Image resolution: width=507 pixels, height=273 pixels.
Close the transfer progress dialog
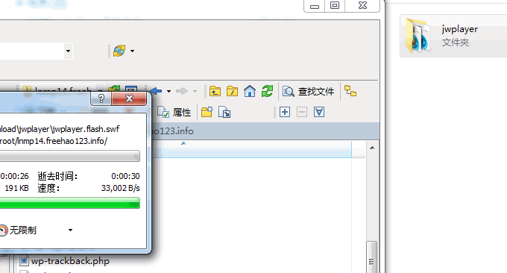pyautogui.click(x=129, y=98)
